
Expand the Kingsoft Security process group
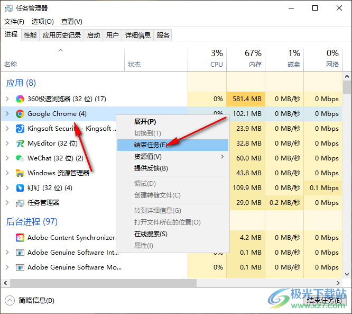(x=7, y=129)
